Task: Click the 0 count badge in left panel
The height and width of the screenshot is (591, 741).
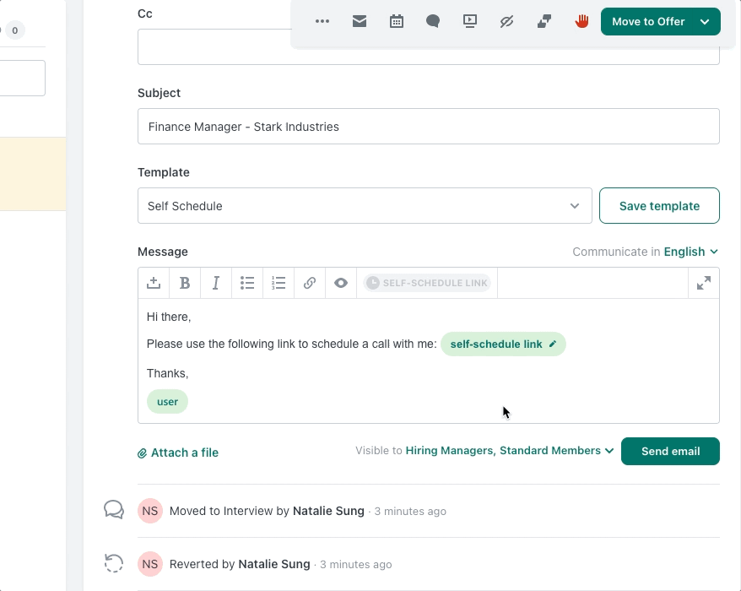Action: (x=15, y=30)
